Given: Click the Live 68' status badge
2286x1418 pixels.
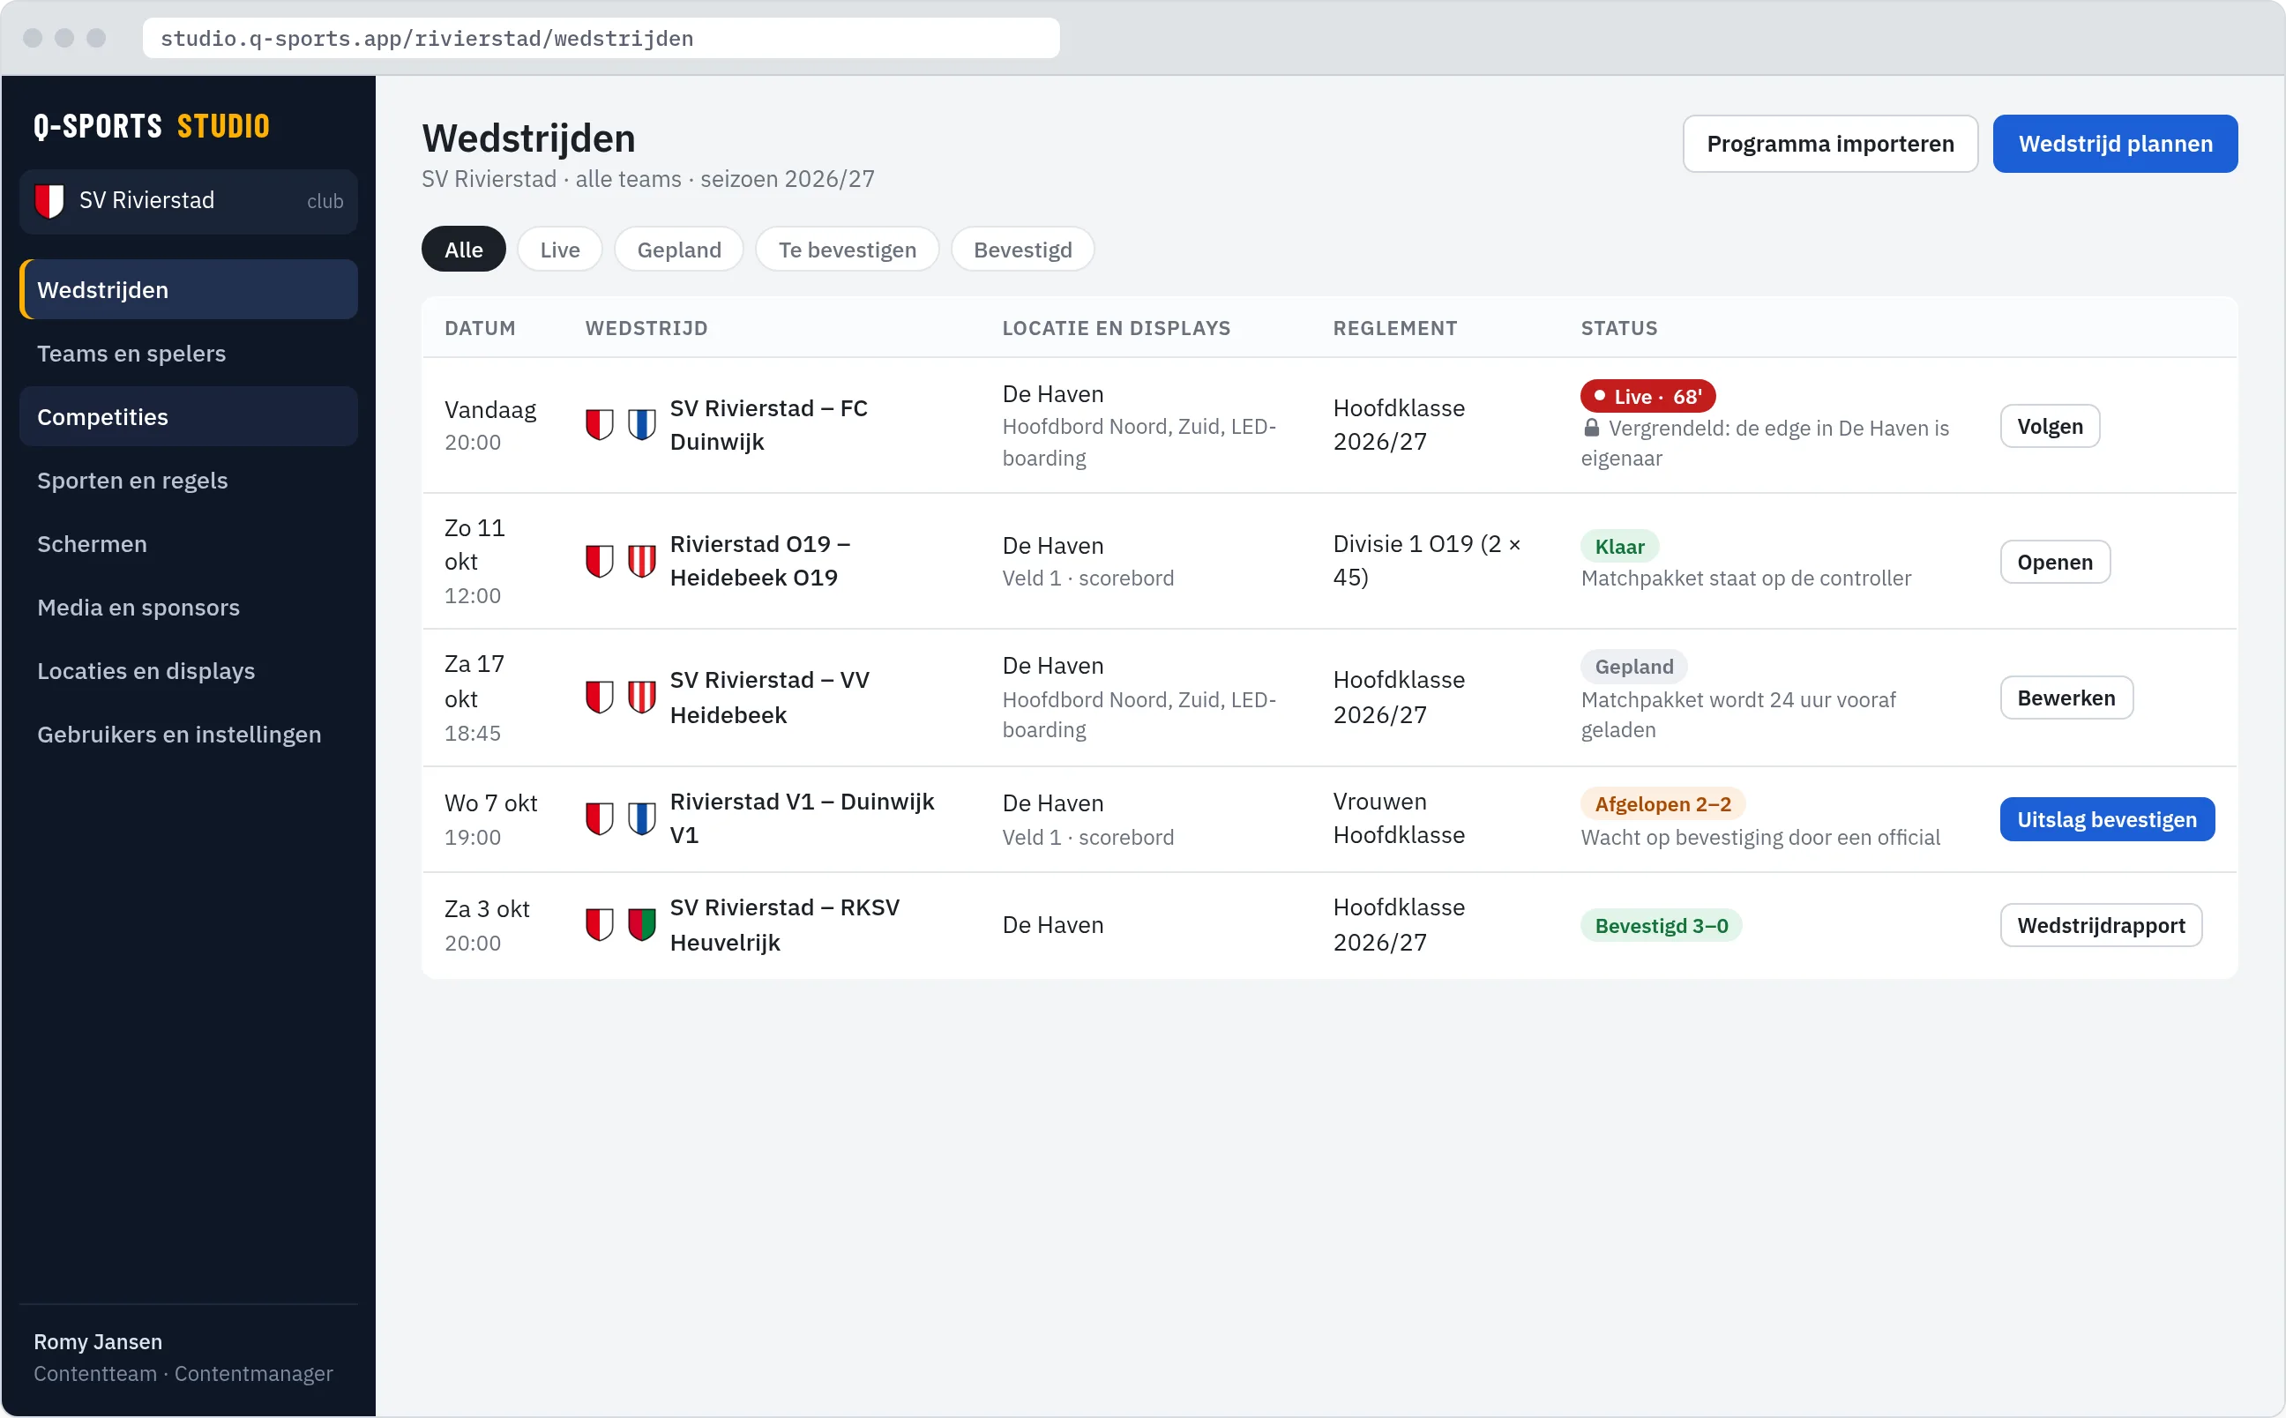Looking at the screenshot, I should (1647, 397).
